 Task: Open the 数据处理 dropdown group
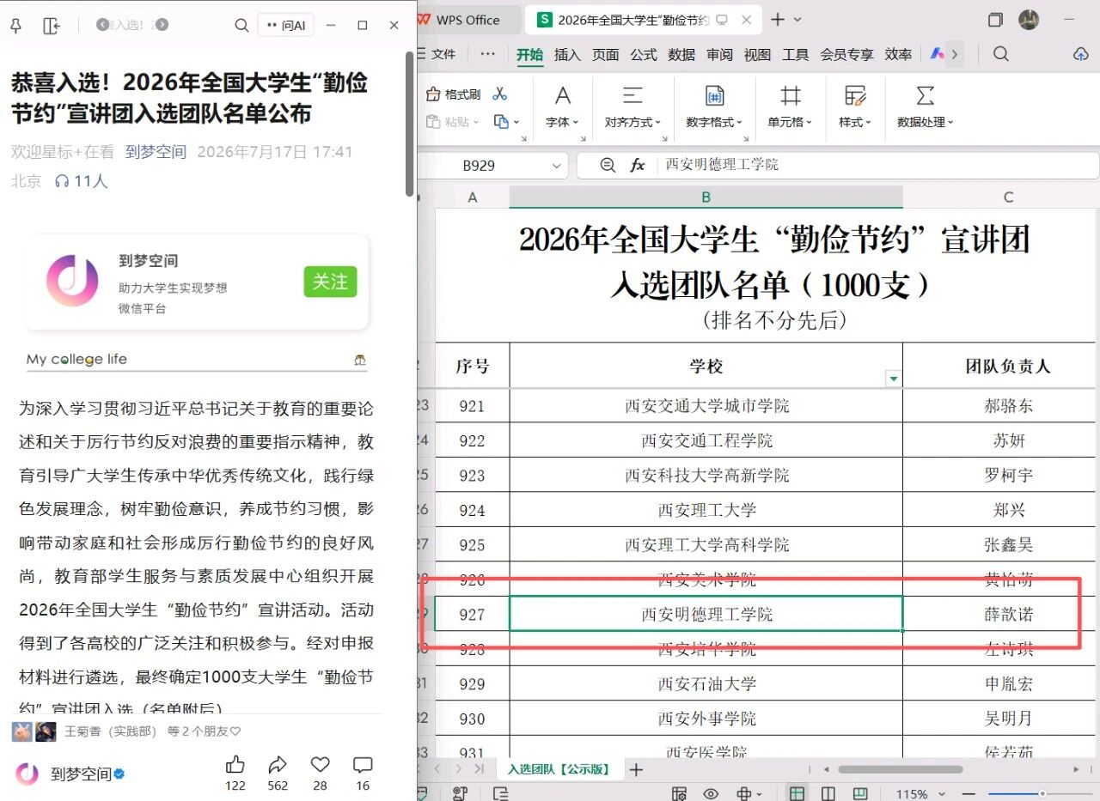(x=926, y=122)
